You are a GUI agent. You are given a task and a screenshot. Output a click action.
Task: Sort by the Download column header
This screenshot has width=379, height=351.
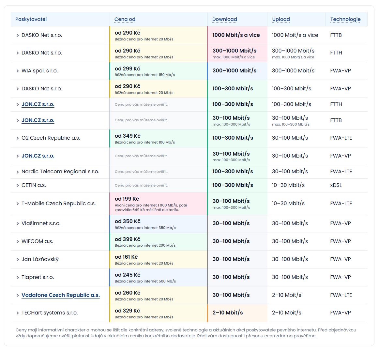coord(224,19)
